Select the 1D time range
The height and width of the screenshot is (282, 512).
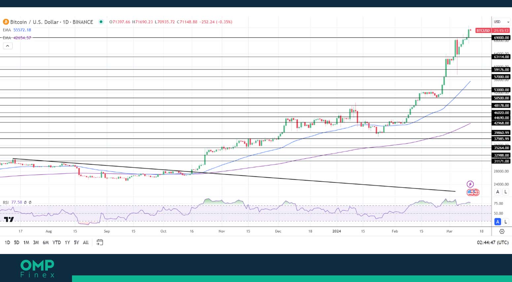pyautogui.click(x=7, y=242)
